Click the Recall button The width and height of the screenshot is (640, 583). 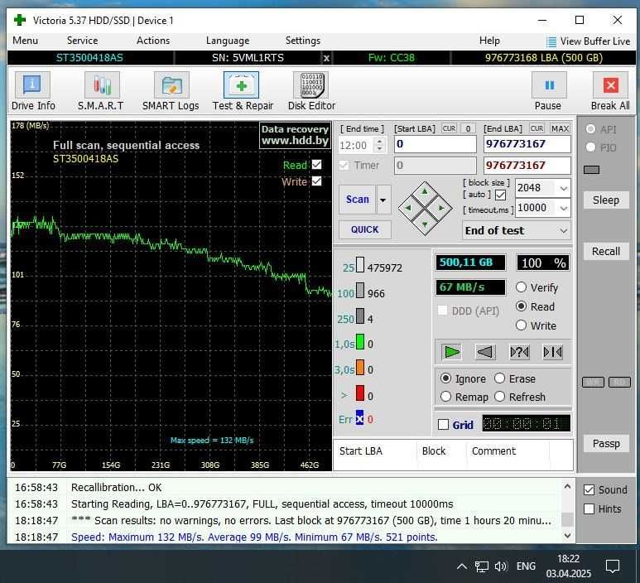(606, 251)
